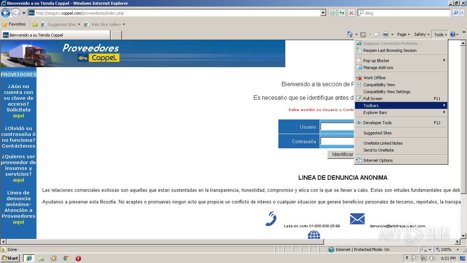The width and height of the screenshot is (467, 263).
Task: Click the Print icon
Action: tap(386, 34)
